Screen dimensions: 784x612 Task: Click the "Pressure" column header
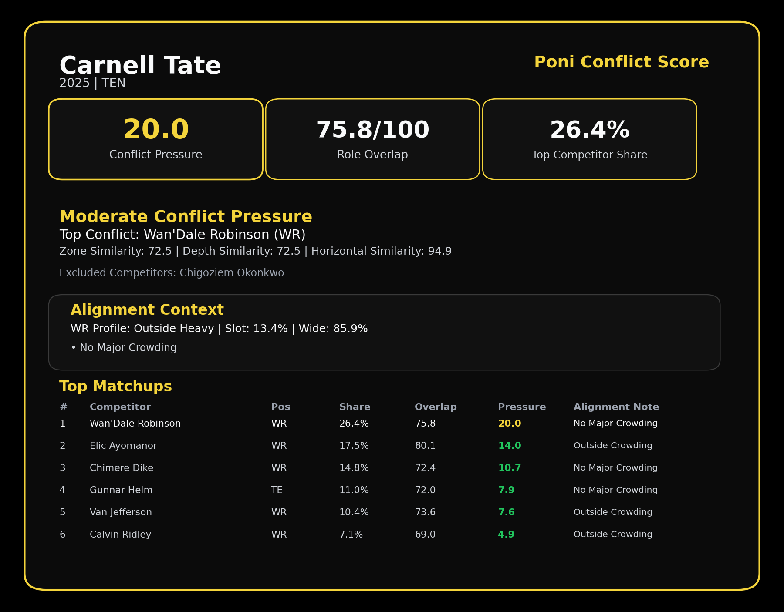(522, 407)
